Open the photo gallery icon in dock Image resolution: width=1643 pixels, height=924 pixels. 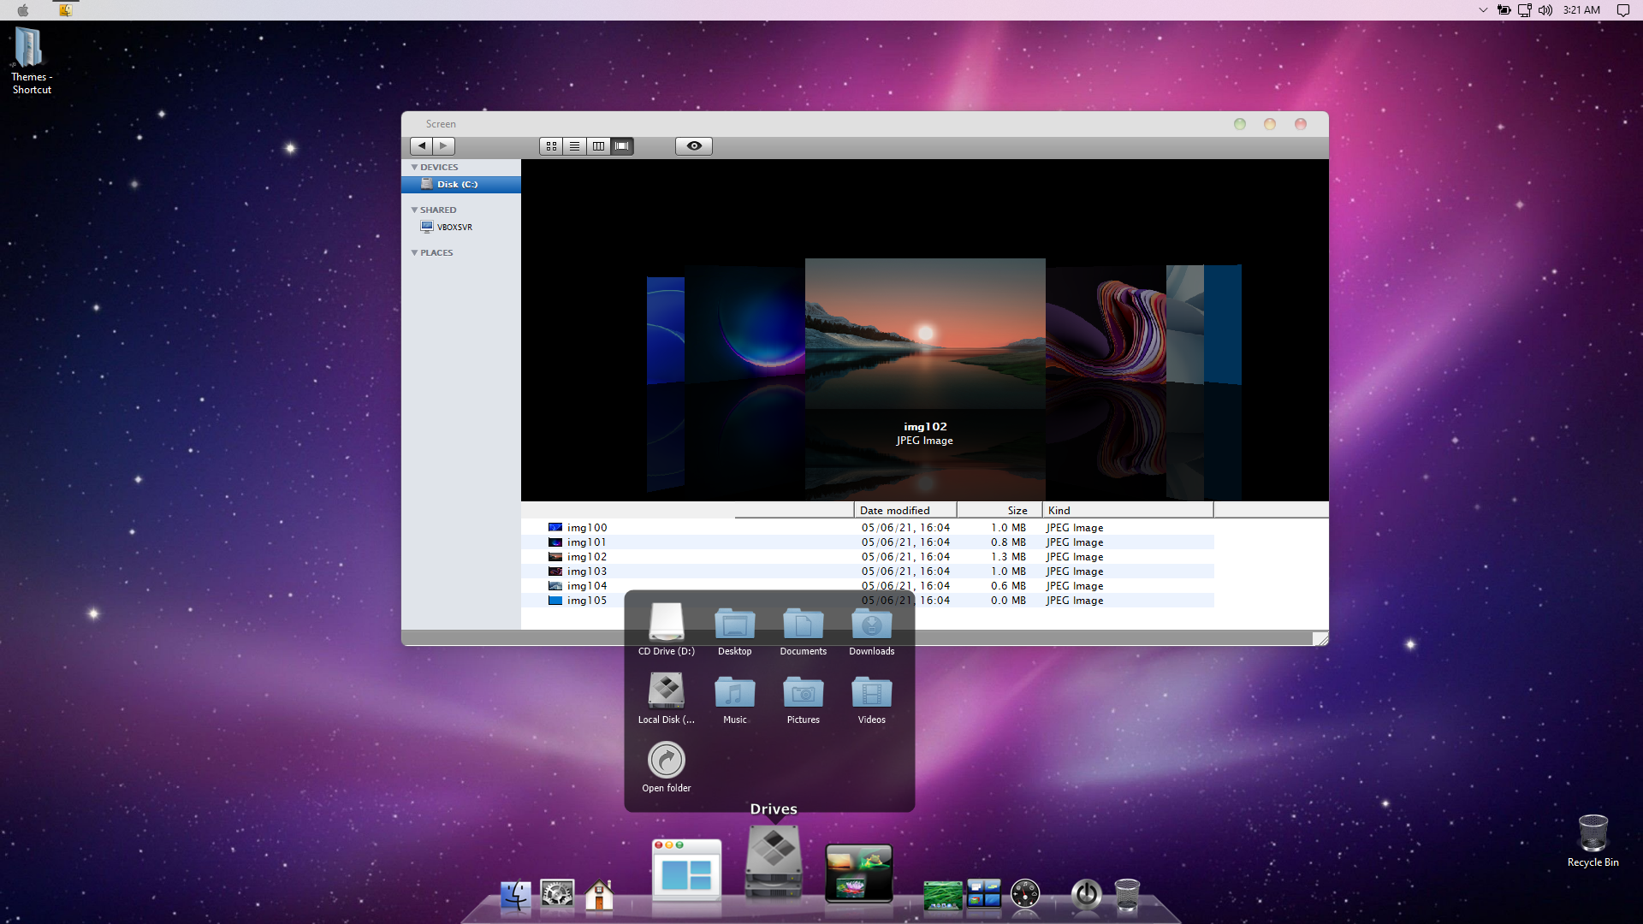point(858,873)
